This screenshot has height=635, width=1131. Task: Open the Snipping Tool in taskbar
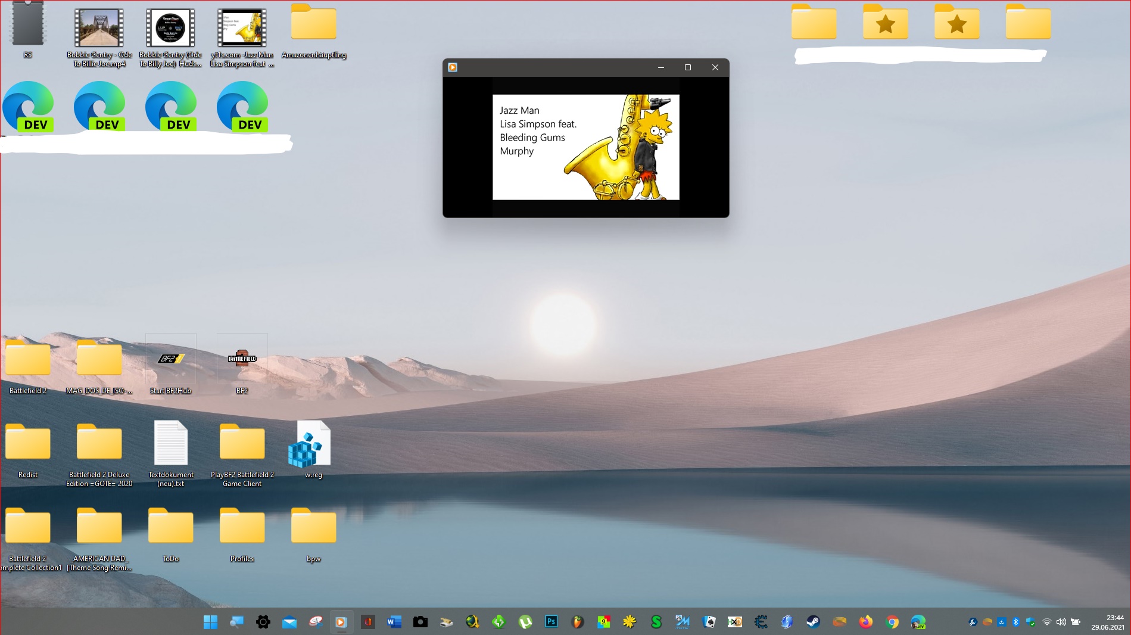point(315,622)
